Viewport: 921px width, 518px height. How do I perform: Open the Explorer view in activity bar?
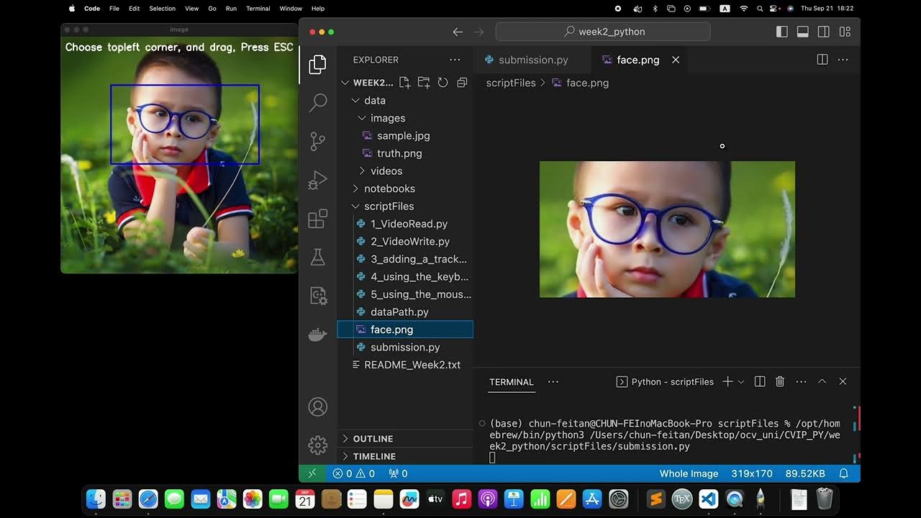[317, 65]
